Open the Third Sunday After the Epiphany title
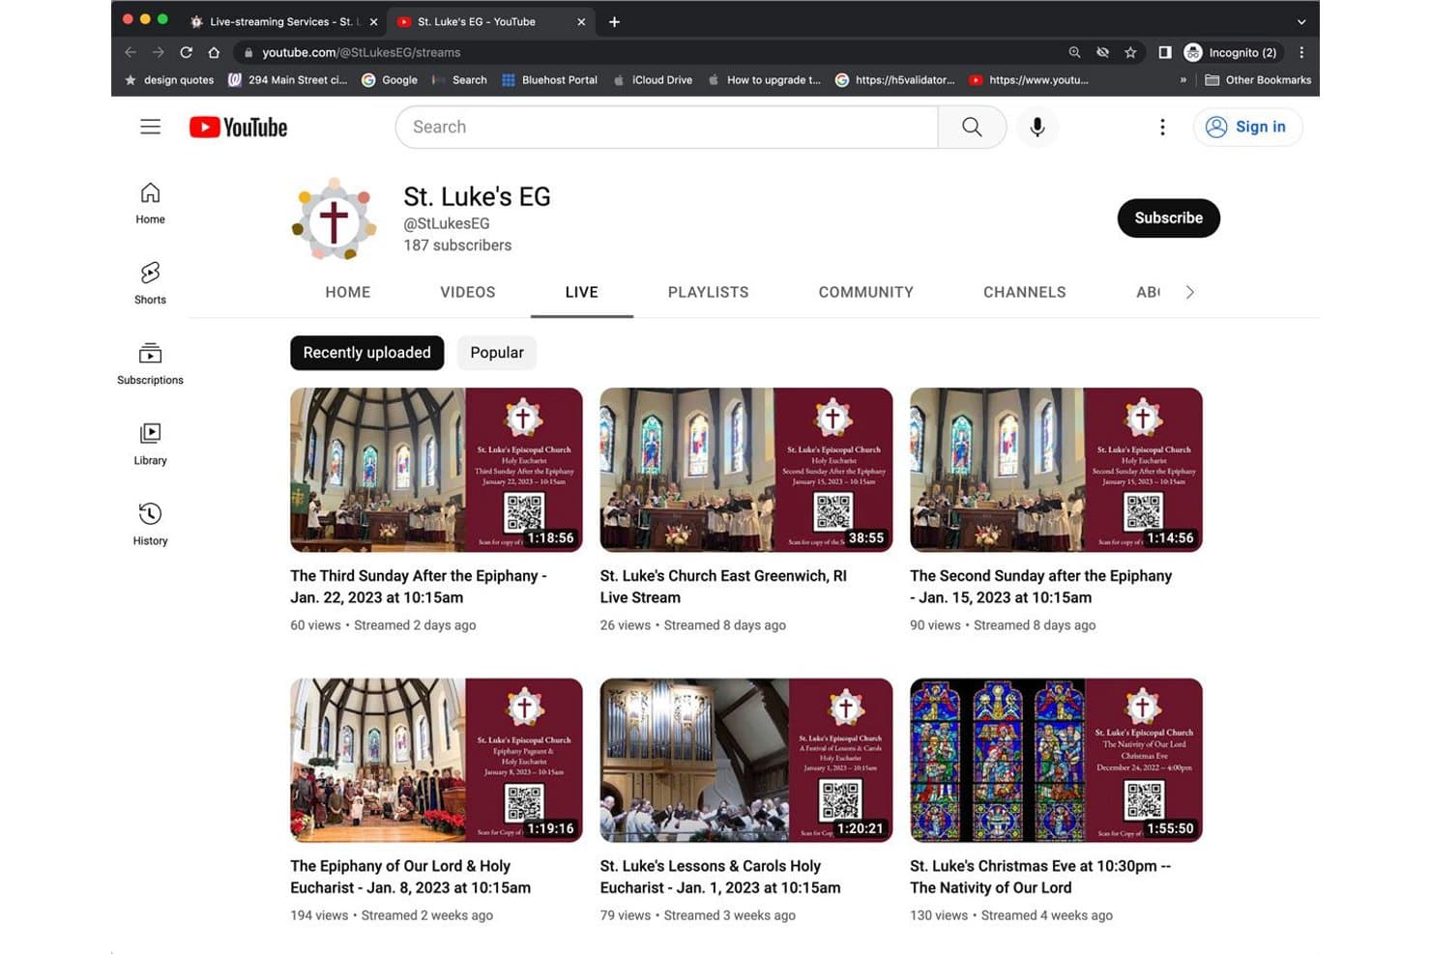 point(419,587)
